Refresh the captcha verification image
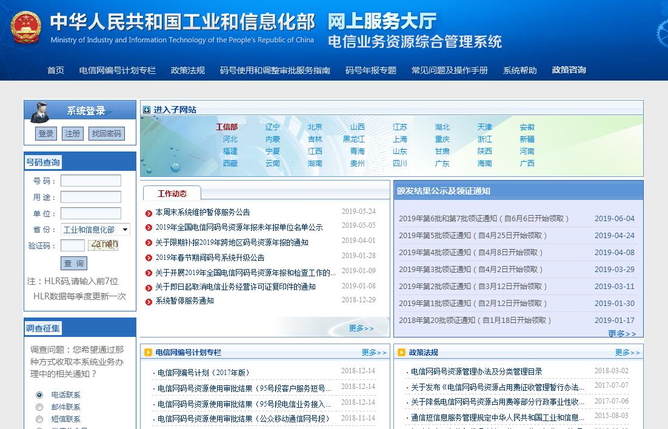 click(103, 245)
